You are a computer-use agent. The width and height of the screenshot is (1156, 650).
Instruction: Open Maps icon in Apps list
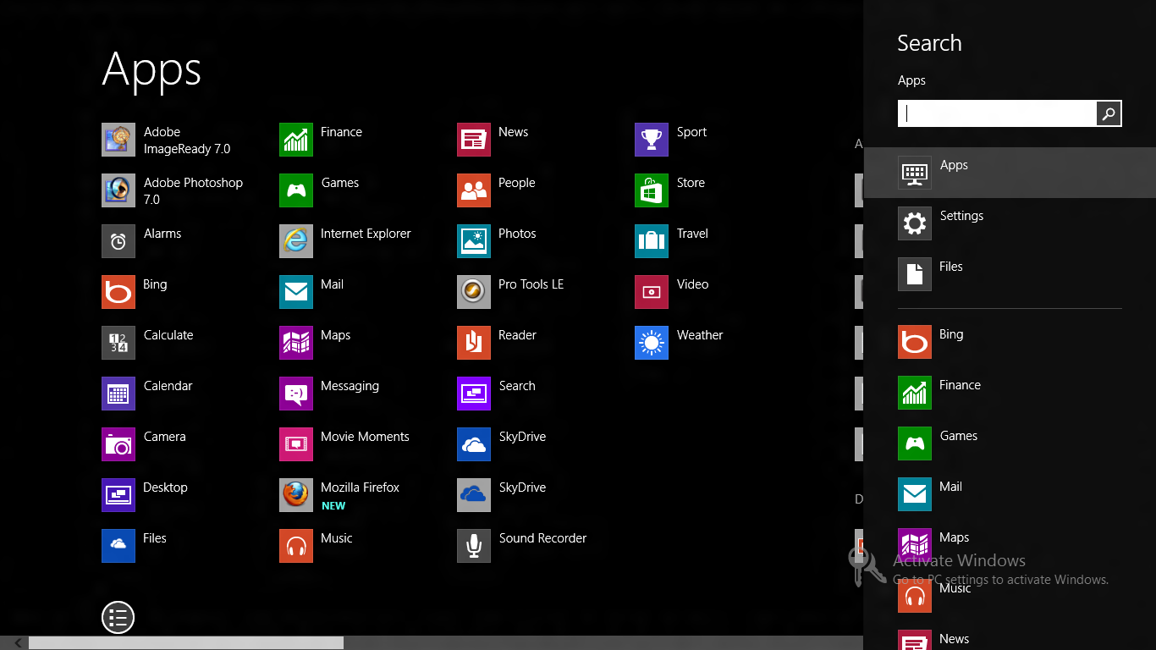(296, 343)
